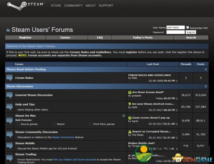Collapse the Please Read Before Posting category
Image resolution: width=214 pixels, height=164 pixels.
pyautogui.click(x=206, y=69)
